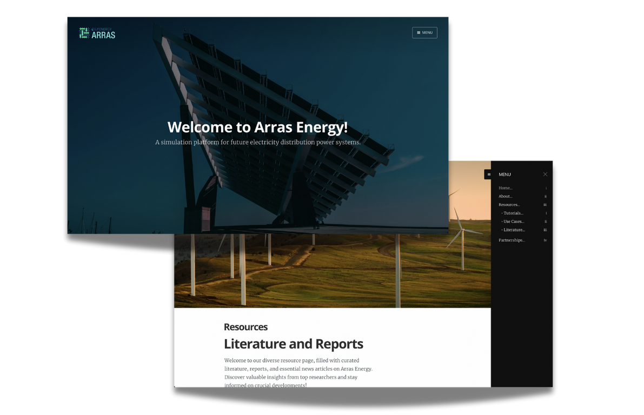Click the Resources section heading
644x415 pixels.
(245, 327)
